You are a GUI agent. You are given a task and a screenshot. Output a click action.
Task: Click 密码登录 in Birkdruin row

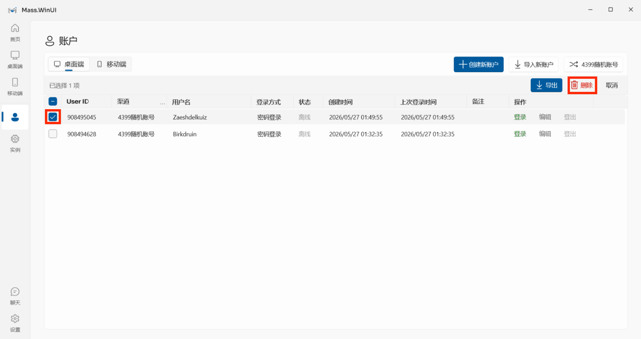tap(269, 134)
